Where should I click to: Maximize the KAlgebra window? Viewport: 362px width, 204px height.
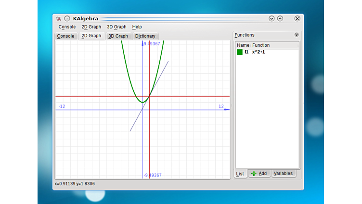tap(280, 19)
